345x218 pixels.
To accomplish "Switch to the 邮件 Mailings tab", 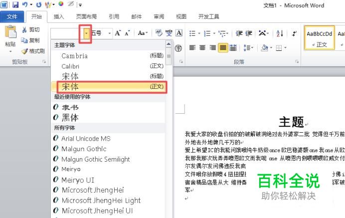I will pyautogui.click(x=137, y=16).
